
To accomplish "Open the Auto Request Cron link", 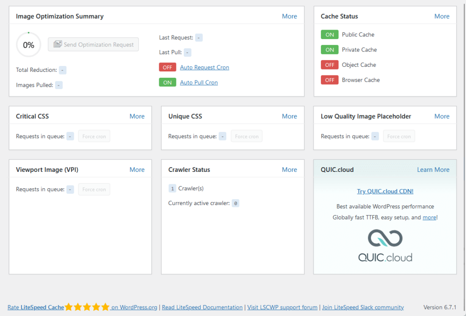I will (204, 67).
